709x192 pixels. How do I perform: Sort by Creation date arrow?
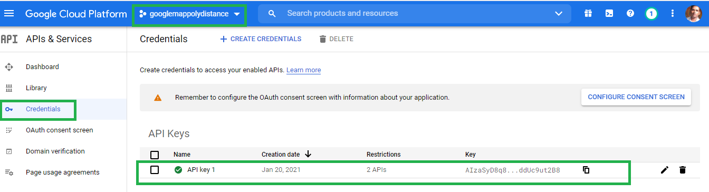(309, 154)
